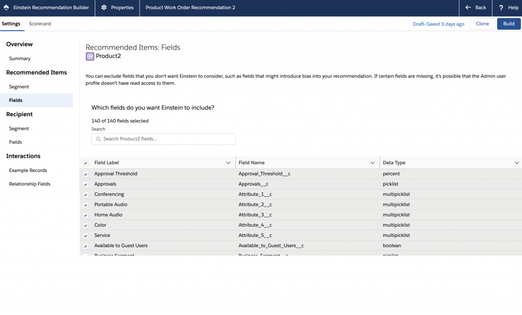Click the Back button label

click(x=480, y=7)
